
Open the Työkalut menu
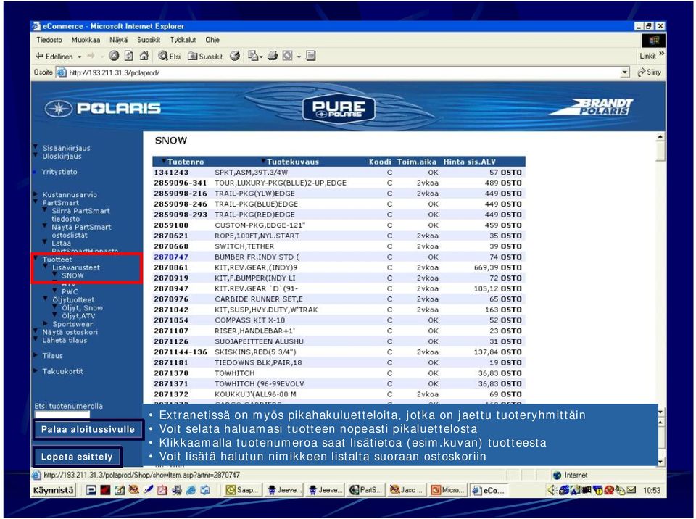point(183,40)
